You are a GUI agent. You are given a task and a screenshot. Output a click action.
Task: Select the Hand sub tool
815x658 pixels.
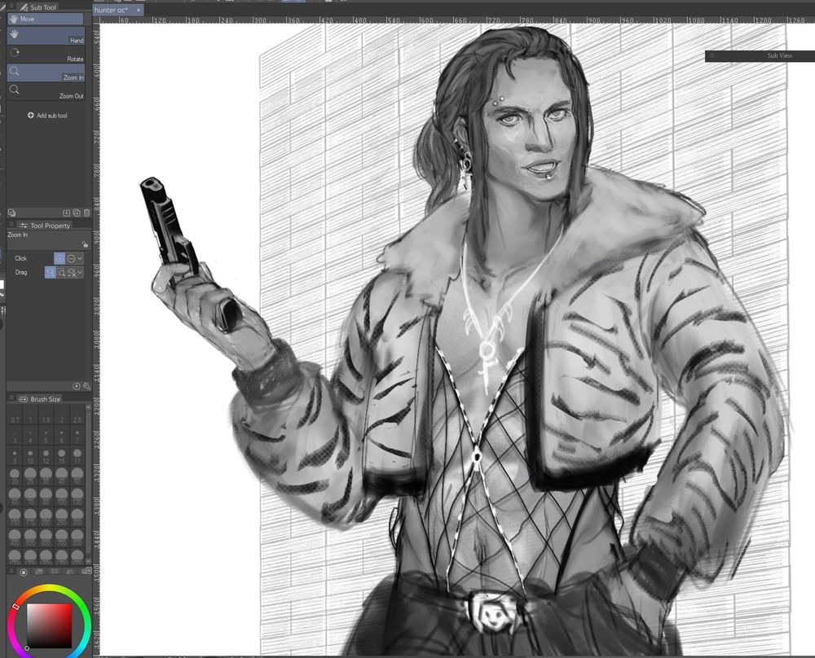[46, 37]
